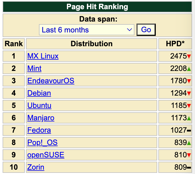The width and height of the screenshot is (195, 174).
Task: Click the HPD value 1027
Action: click(x=179, y=130)
